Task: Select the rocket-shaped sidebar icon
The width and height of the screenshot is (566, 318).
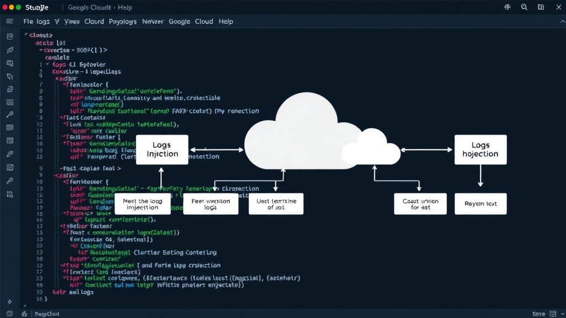Action: click(10, 50)
